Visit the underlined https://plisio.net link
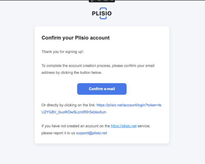This screenshot has width=205, height=164. [x=123, y=126]
